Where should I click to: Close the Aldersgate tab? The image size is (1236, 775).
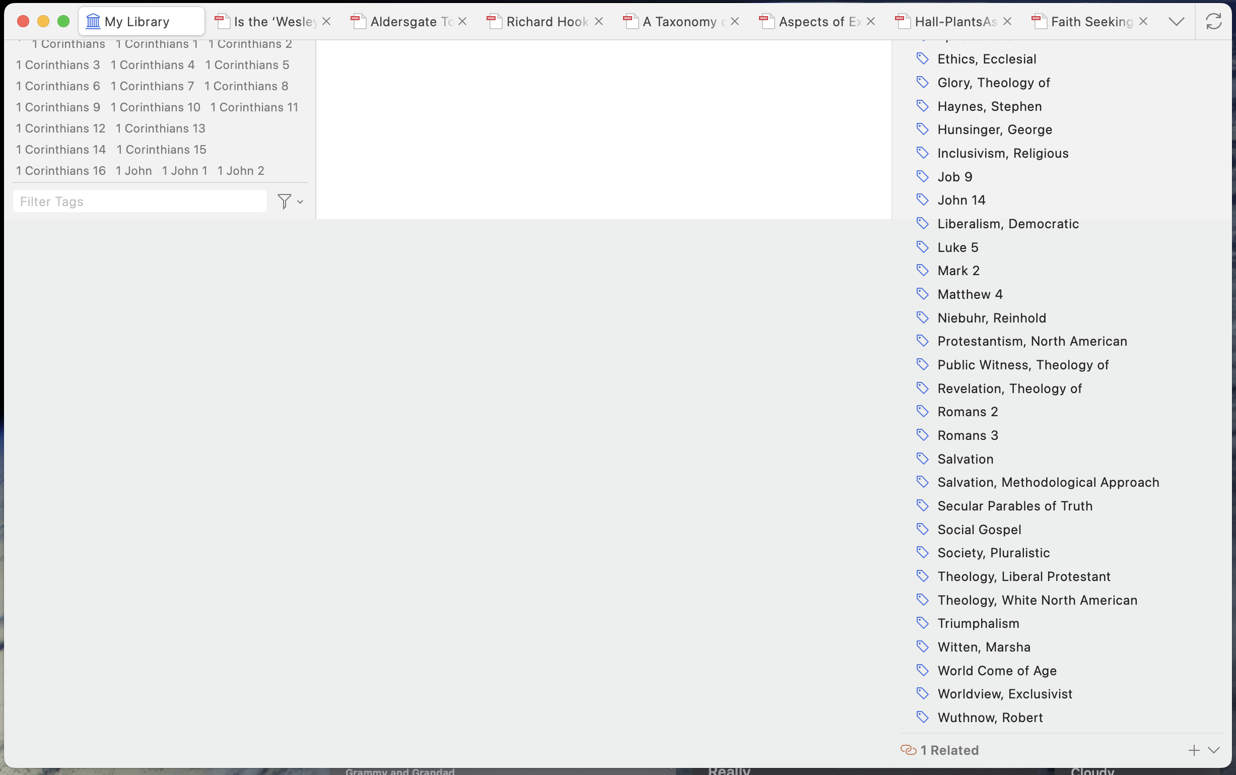(x=462, y=22)
